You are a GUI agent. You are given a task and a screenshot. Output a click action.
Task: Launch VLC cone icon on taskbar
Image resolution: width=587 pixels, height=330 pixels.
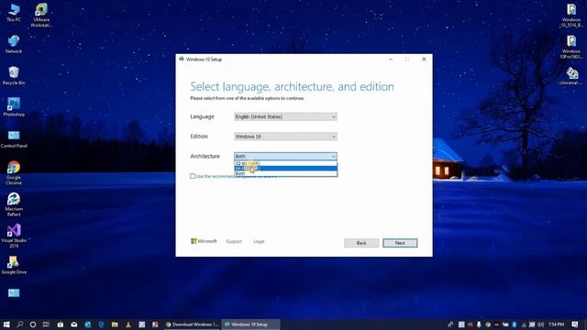click(128, 324)
